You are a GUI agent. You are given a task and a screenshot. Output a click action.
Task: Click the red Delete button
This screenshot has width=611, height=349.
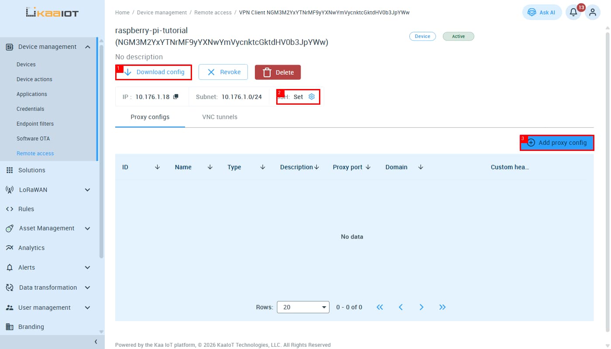coord(278,72)
